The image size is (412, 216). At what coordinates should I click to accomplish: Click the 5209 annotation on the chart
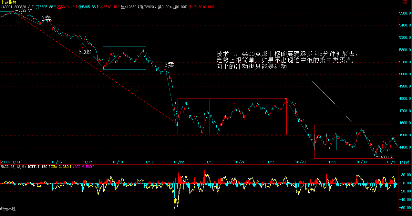(x=85, y=52)
